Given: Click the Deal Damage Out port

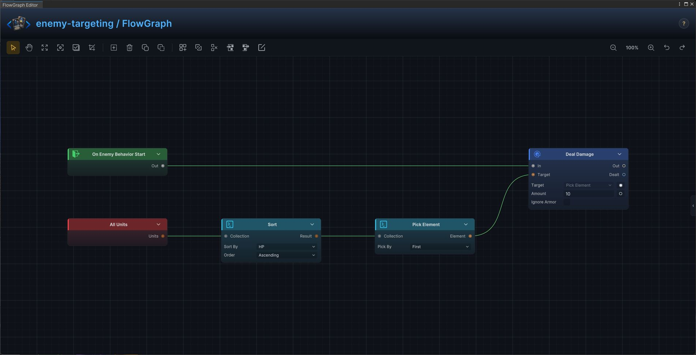Looking at the screenshot, I should click(624, 166).
